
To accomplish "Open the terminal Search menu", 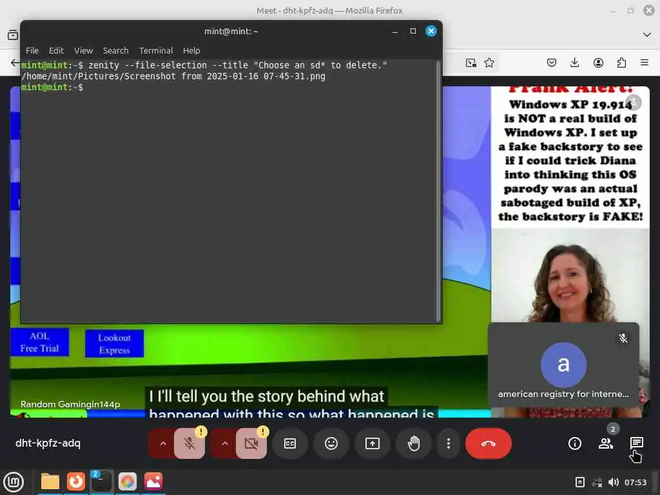I will pyautogui.click(x=116, y=50).
